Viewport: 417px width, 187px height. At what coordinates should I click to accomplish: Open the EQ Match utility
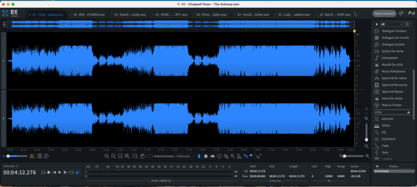(x=384, y=139)
